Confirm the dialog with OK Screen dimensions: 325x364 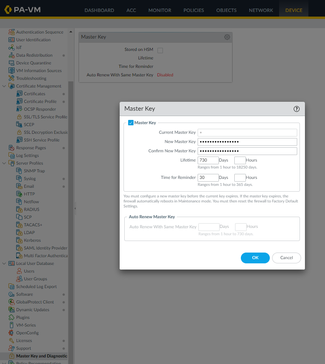(x=255, y=258)
